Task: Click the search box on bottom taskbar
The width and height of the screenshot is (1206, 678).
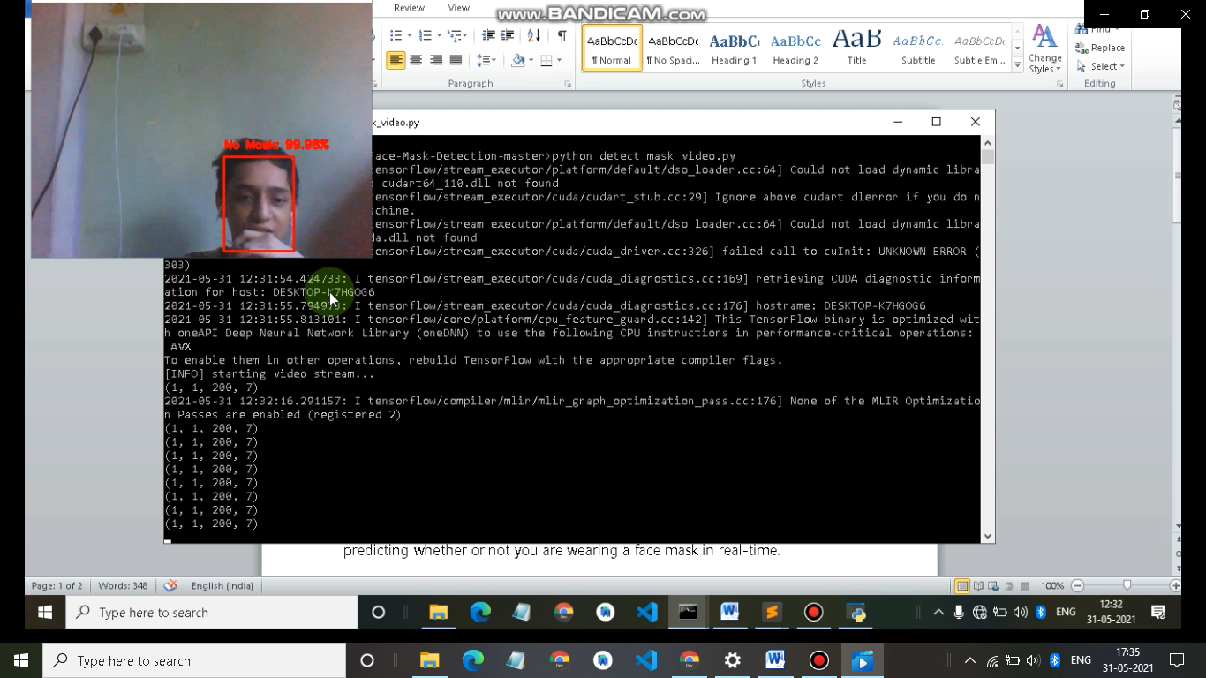Action: point(194,660)
